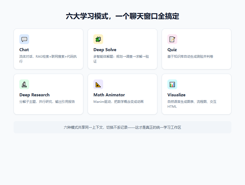245x185 pixels.
Task: Click the Math Animator title text
Action: pyautogui.click(x=109, y=95)
